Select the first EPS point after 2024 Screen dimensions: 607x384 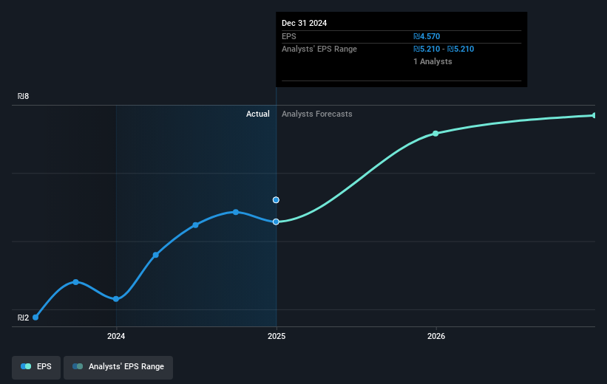click(x=155, y=255)
